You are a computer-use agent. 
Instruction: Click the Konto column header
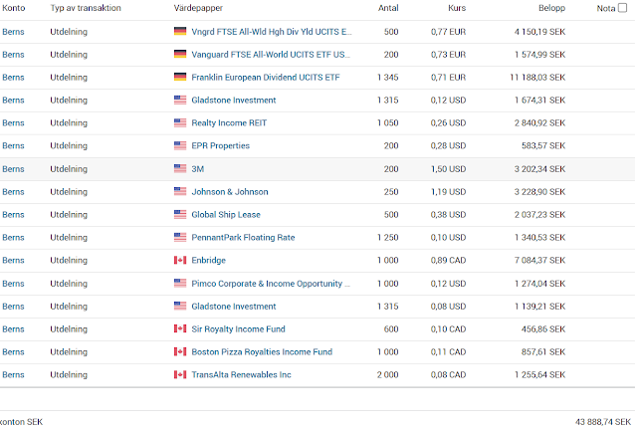pos(13,8)
